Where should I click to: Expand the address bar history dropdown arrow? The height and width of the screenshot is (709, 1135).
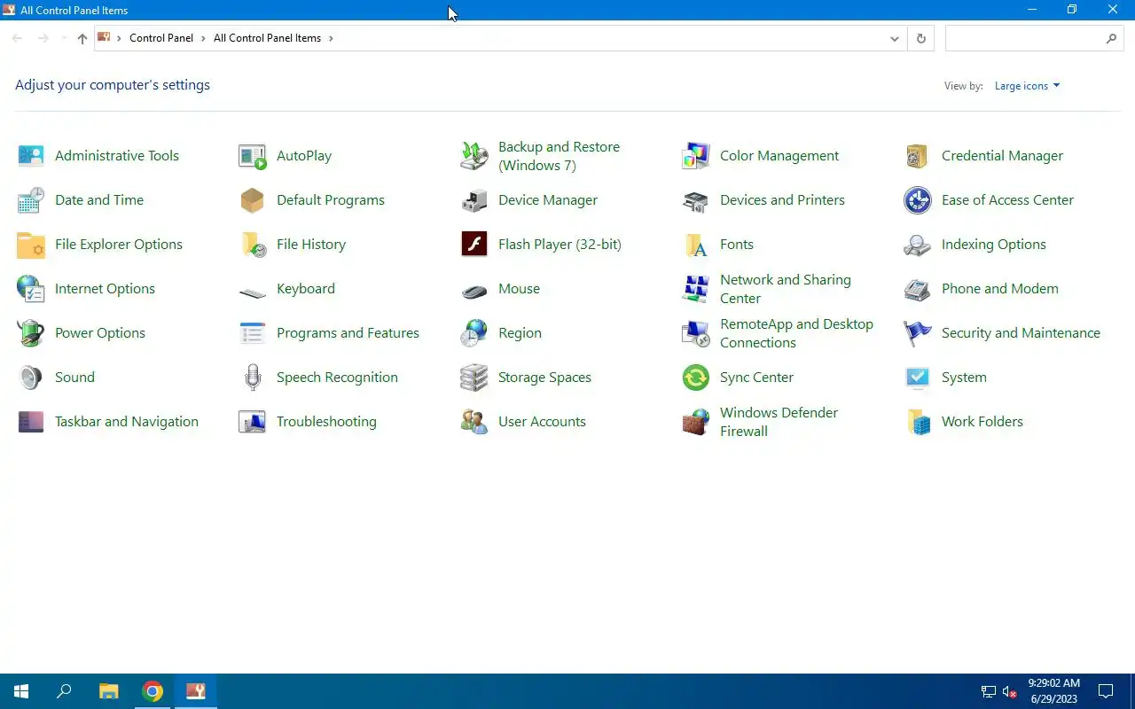(894, 39)
